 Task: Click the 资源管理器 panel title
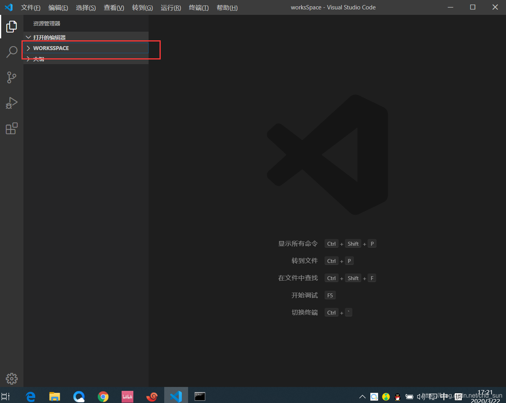point(47,23)
